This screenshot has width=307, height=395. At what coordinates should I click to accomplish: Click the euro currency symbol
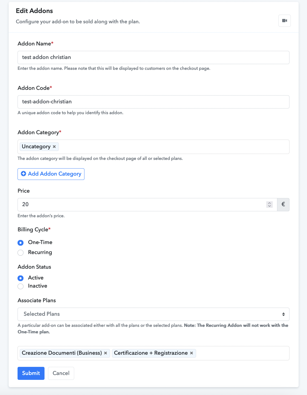click(283, 205)
